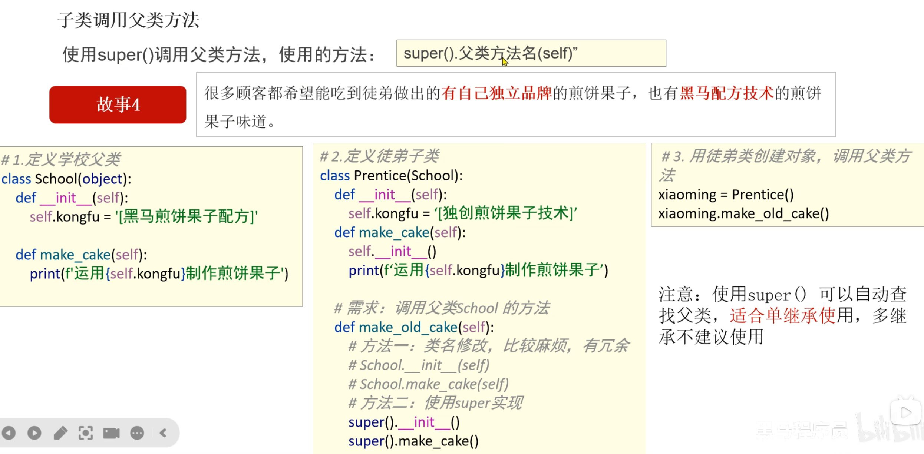Viewport: 924px width, 454px height.
Task: Activate the focus spotlight capture tool
Action: (86, 433)
